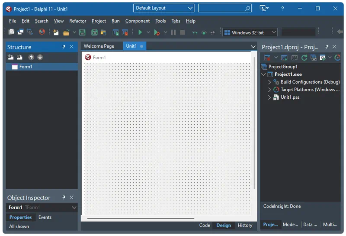Move item down in Structure panel

tap(40, 57)
